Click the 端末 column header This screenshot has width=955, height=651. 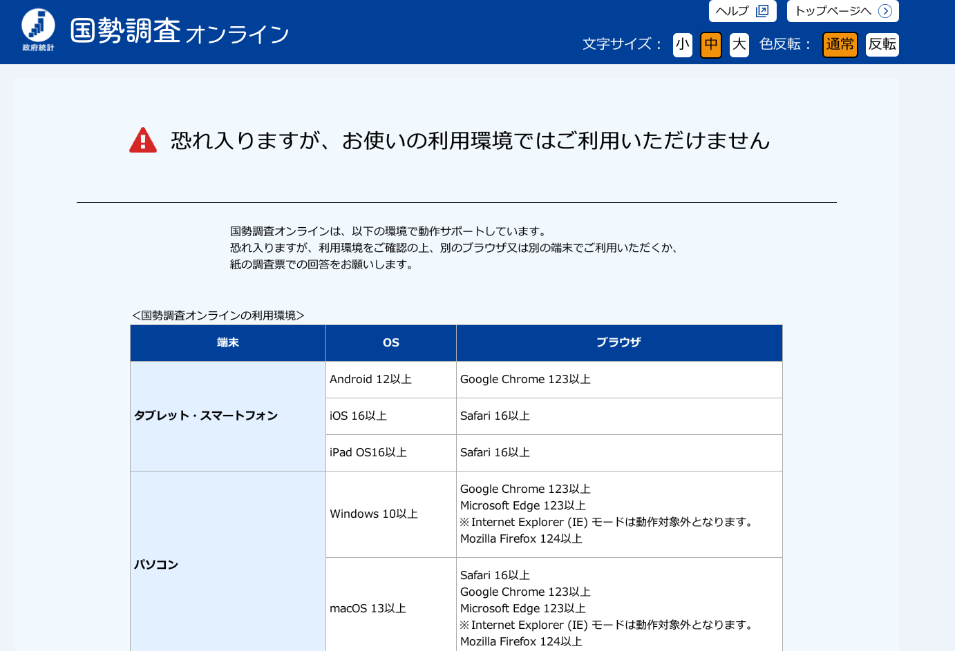pos(227,342)
